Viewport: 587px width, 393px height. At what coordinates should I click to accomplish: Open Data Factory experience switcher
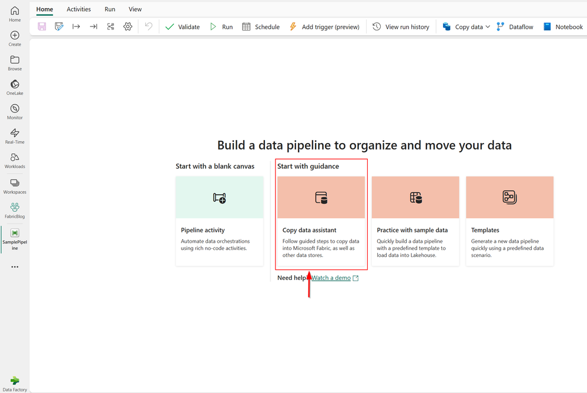click(x=15, y=384)
